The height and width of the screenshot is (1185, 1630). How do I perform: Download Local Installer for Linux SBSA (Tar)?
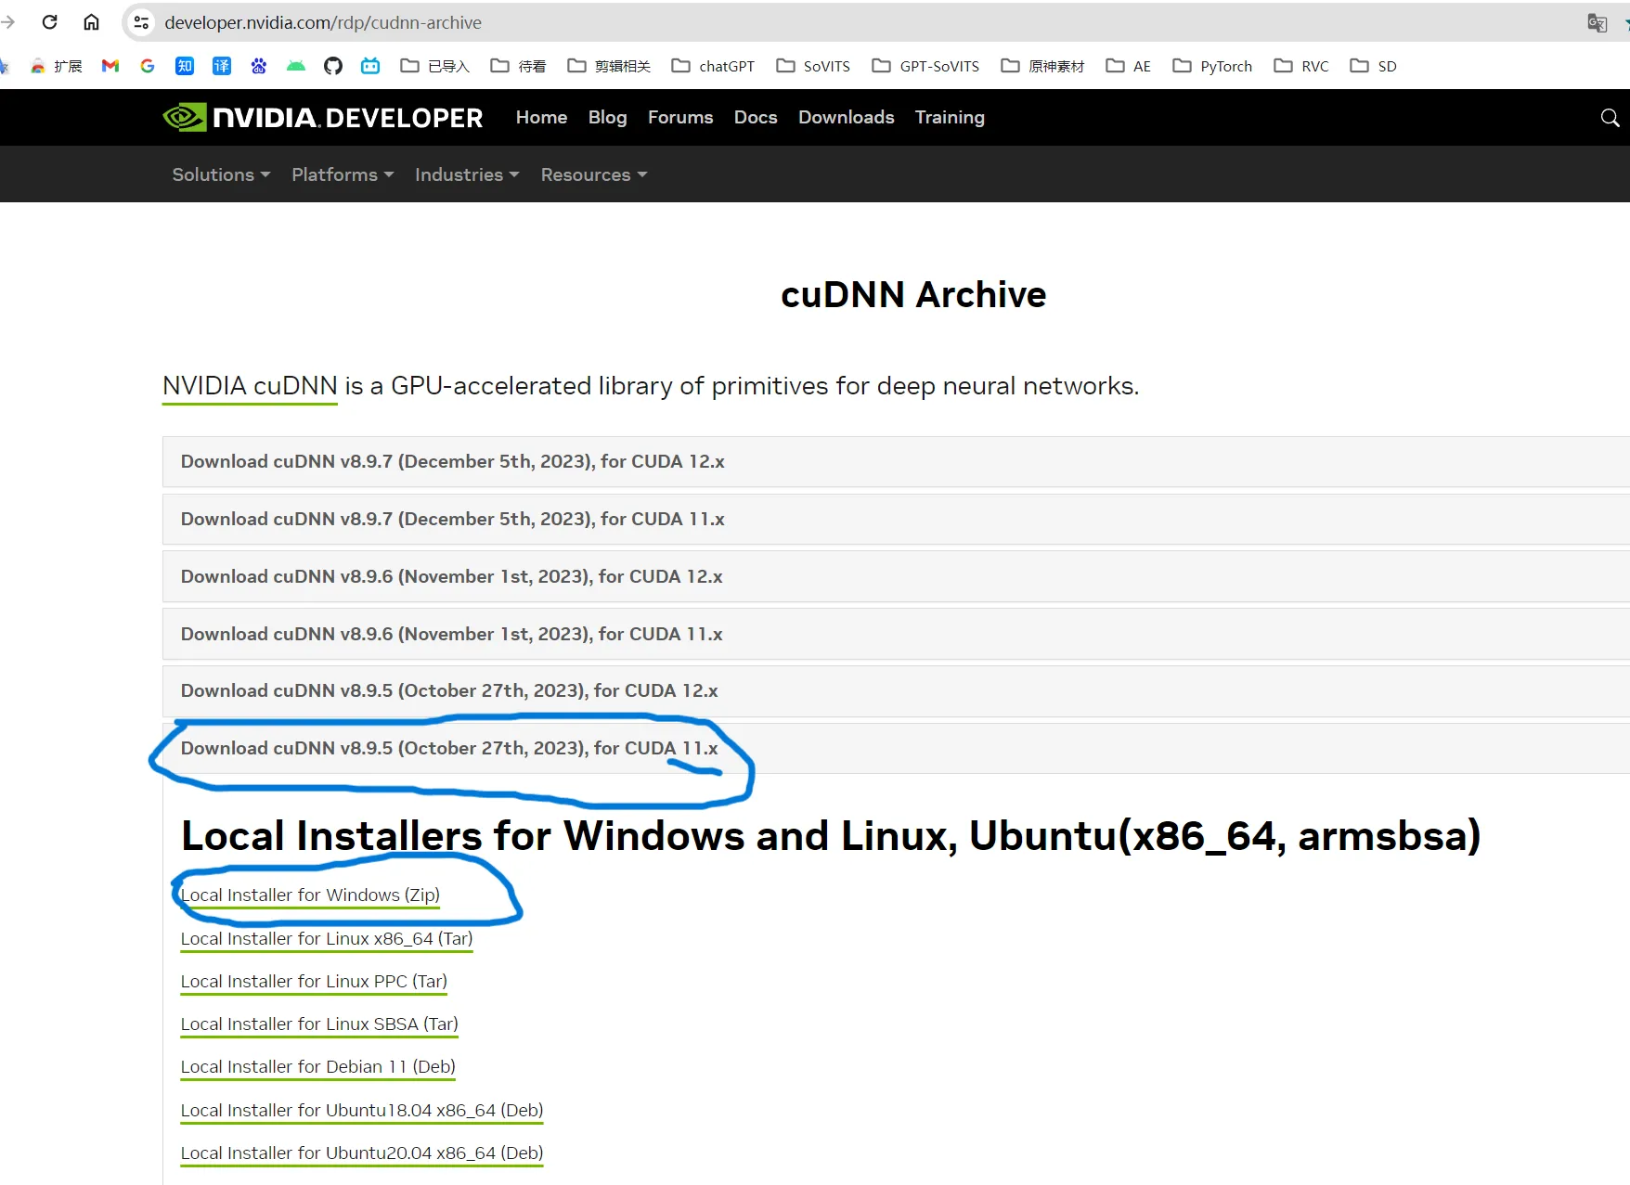(x=319, y=1024)
